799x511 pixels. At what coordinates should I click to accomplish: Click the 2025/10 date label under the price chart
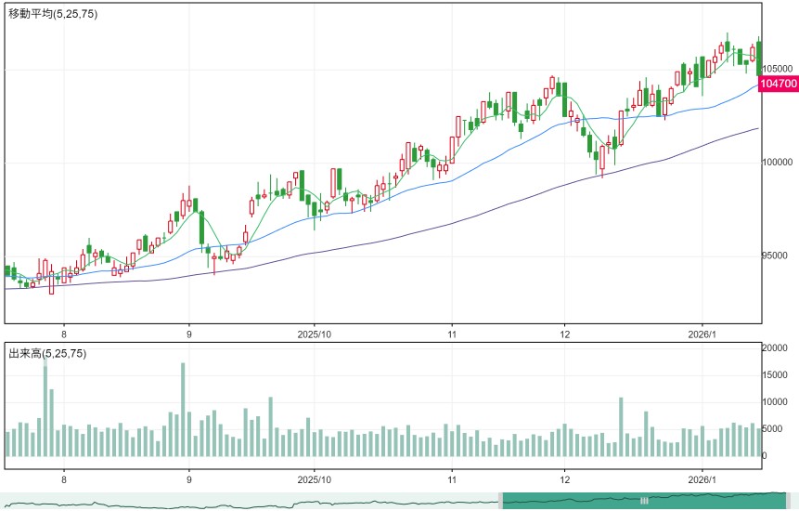pos(314,334)
